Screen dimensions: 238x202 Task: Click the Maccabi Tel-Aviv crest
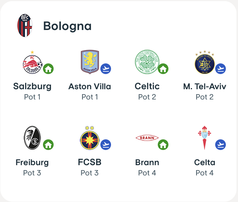coord(205,62)
